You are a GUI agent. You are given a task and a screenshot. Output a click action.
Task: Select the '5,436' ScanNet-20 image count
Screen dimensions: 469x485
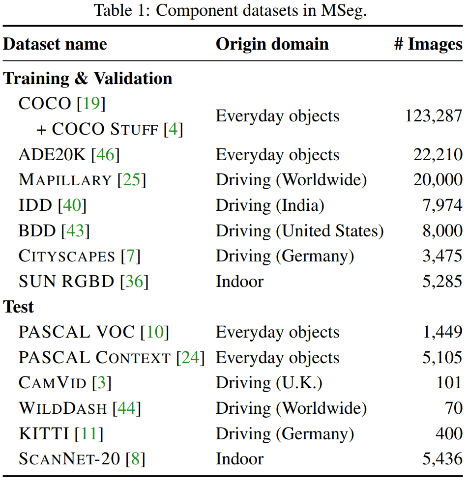pyautogui.click(x=442, y=458)
